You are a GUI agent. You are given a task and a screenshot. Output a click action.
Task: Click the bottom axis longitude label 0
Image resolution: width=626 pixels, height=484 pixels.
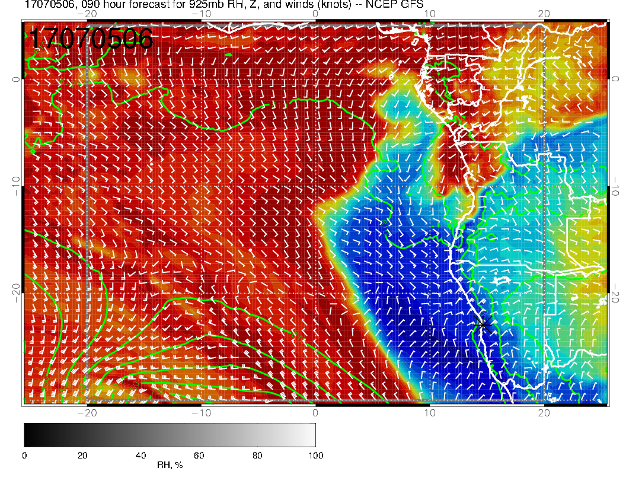click(315, 413)
